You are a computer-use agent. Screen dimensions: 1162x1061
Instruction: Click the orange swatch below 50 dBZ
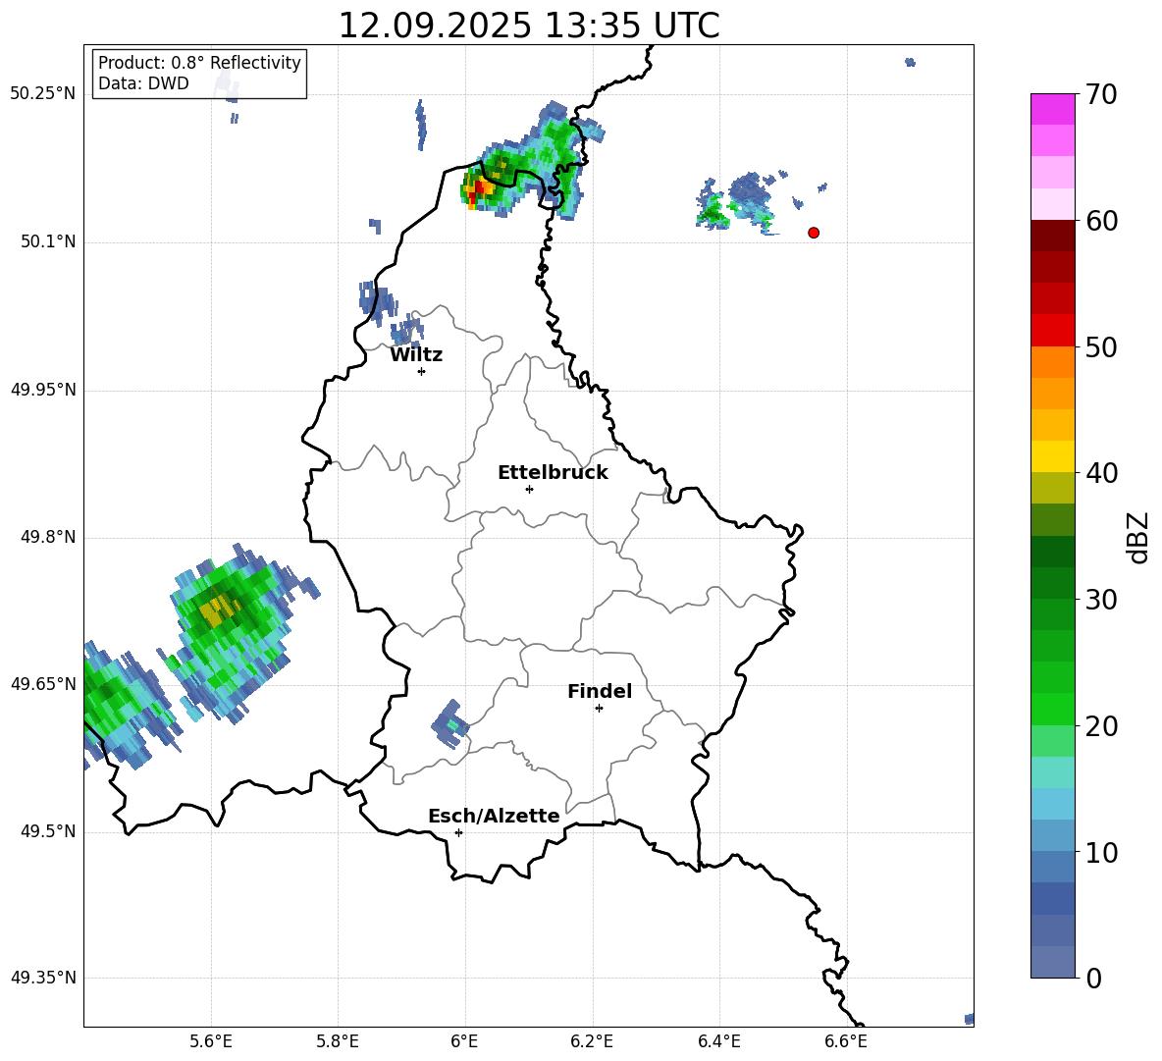[1052, 362]
